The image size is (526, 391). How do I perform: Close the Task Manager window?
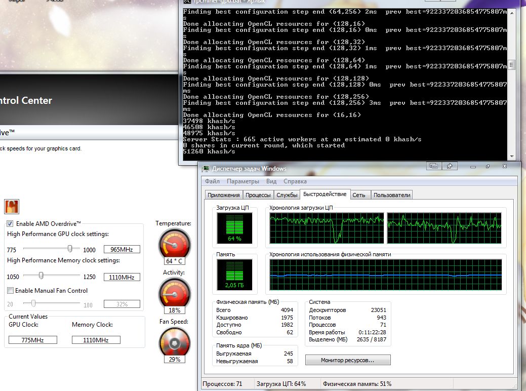click(505, 167)
